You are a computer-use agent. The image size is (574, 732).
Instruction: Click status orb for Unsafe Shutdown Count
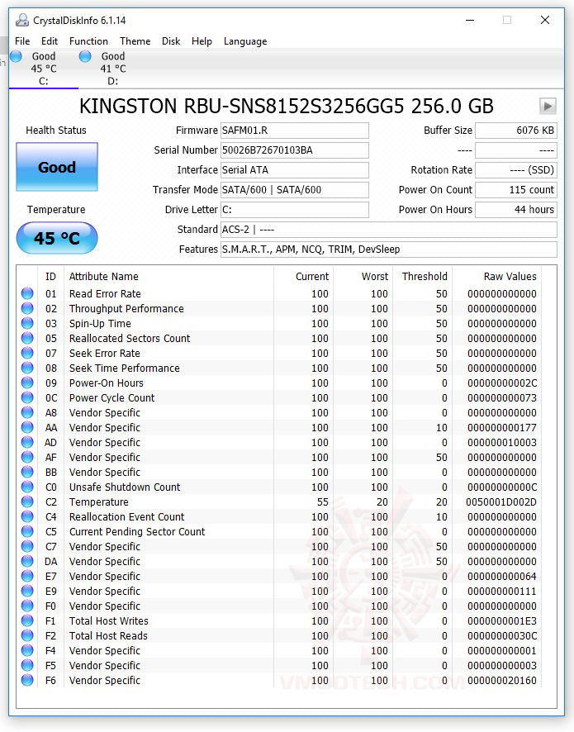pyautogui.click(x=27, y=487)
